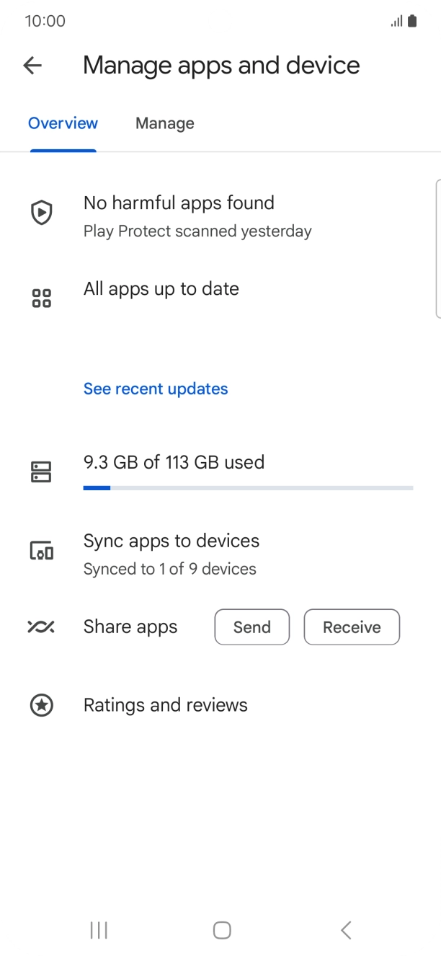Tap the Play Protect shield icon
Screen dimensions: 441x956
[42, 213]
